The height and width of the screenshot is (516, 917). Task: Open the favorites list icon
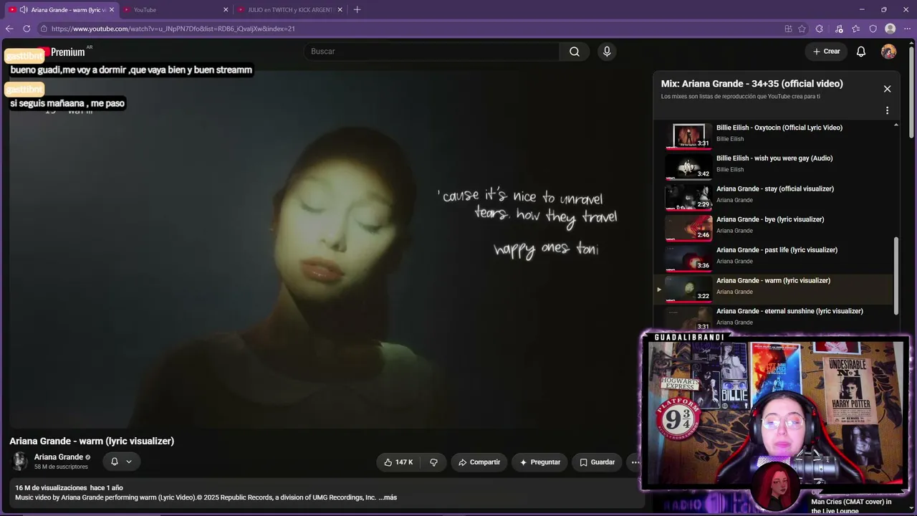pyautogui.click(x=856, y=29)
